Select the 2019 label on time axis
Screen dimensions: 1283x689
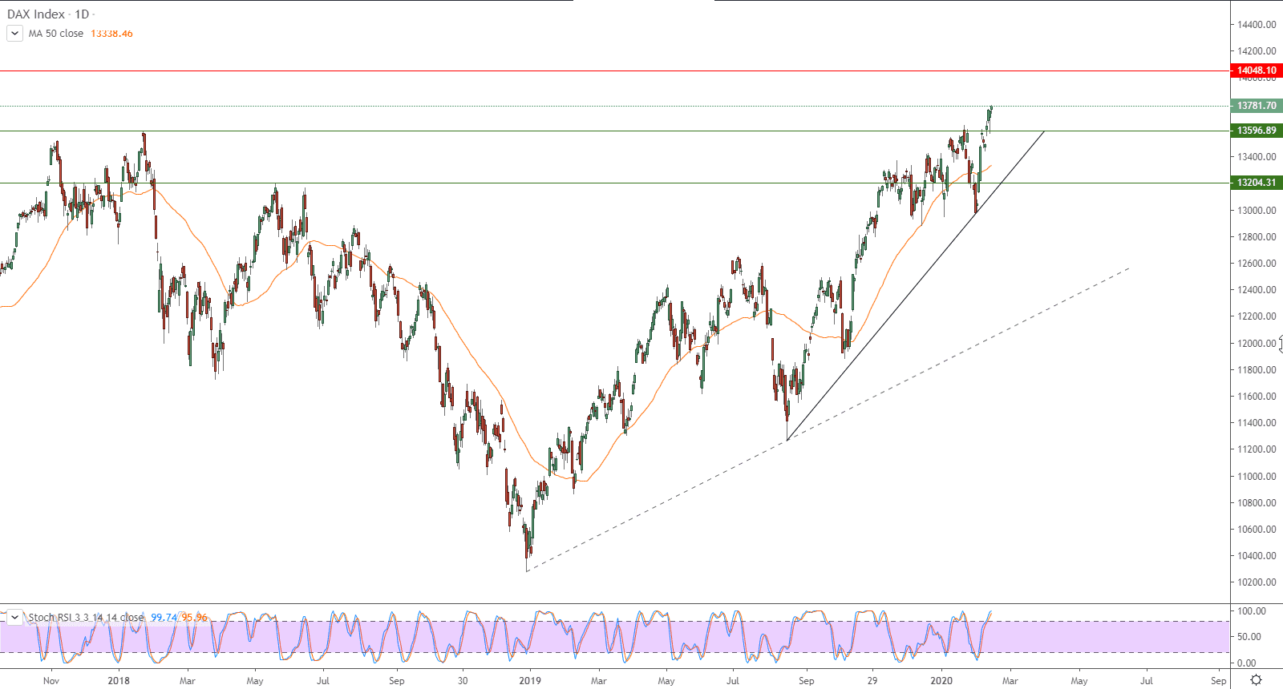tap(530, 681)
